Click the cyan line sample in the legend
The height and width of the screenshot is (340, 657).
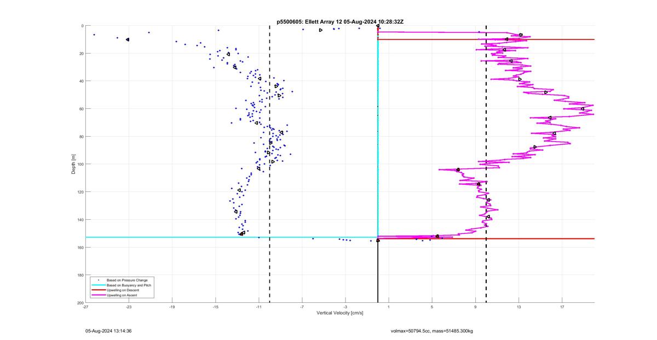click(99, 285)
